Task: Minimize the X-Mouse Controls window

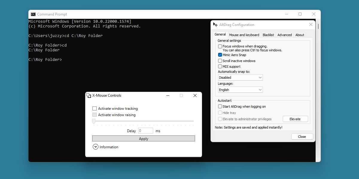Action: click(x=168, y=95)
